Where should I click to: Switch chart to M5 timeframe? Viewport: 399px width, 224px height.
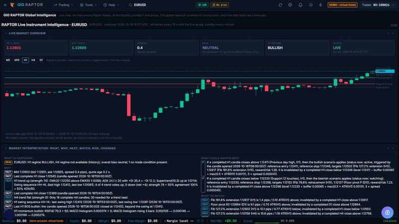point(8,60)
